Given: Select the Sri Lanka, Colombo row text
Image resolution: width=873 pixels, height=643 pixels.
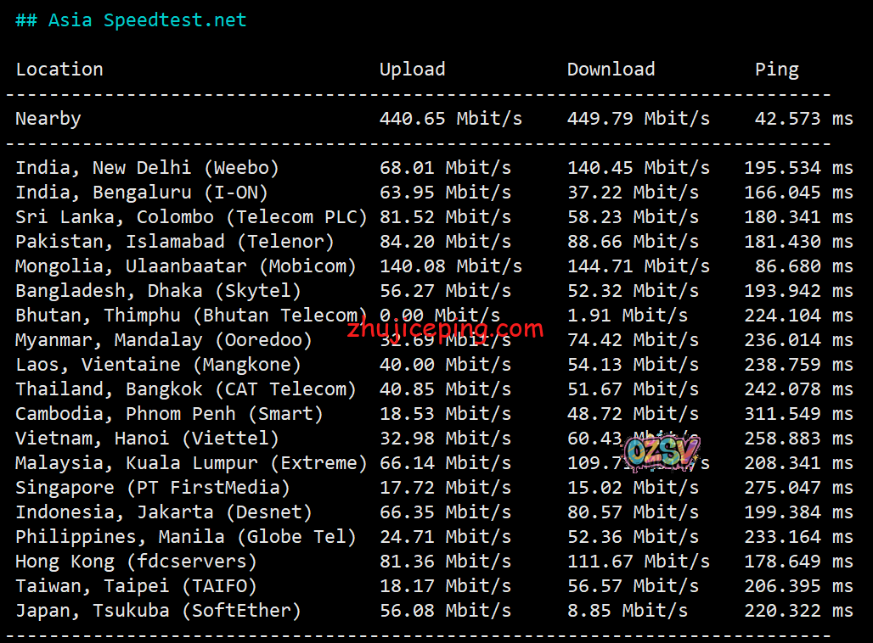Looking at the screenshot, I should pyautogui.click(x=191, y=217).
